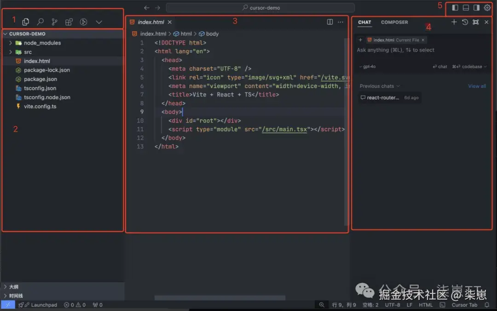The width and height of the screenshot is (497, 311).
Task: Select the index.html editor tab
Action: pyautogui.click(x=150, y=22)
